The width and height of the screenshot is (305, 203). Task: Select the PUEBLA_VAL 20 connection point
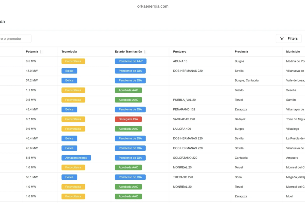coord(184,100)
